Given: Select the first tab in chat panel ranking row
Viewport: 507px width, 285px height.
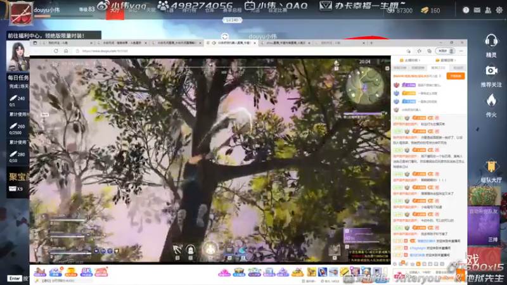Looking at the screenshot, I should pos(400,68).
